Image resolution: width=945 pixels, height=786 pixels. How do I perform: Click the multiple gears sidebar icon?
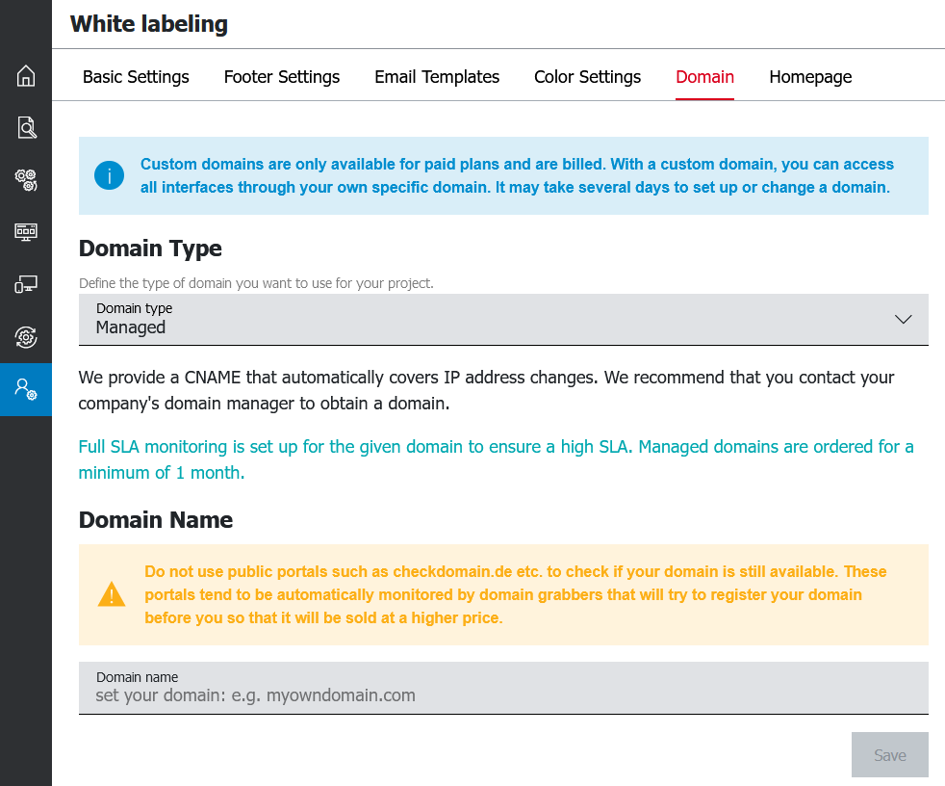[26, 179]
